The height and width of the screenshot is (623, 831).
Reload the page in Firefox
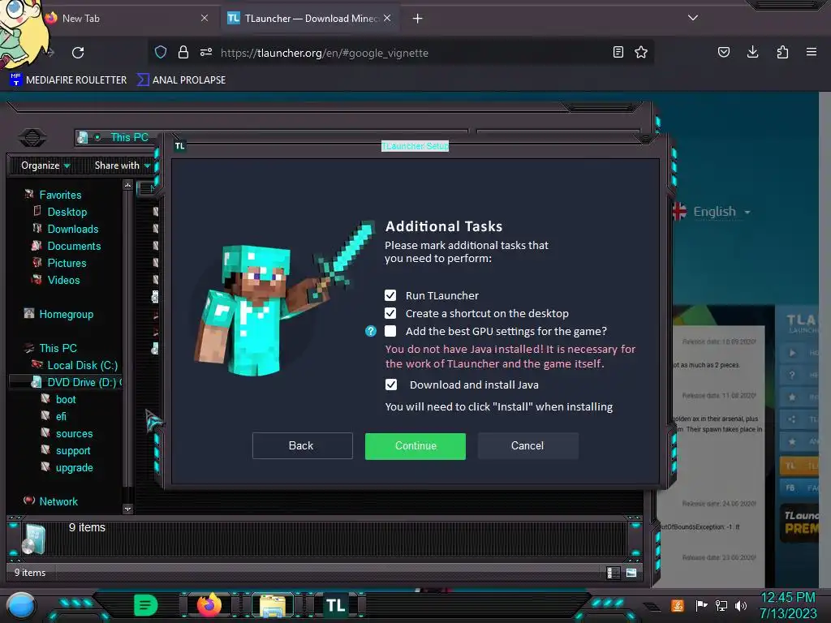[x=78, y=53]
